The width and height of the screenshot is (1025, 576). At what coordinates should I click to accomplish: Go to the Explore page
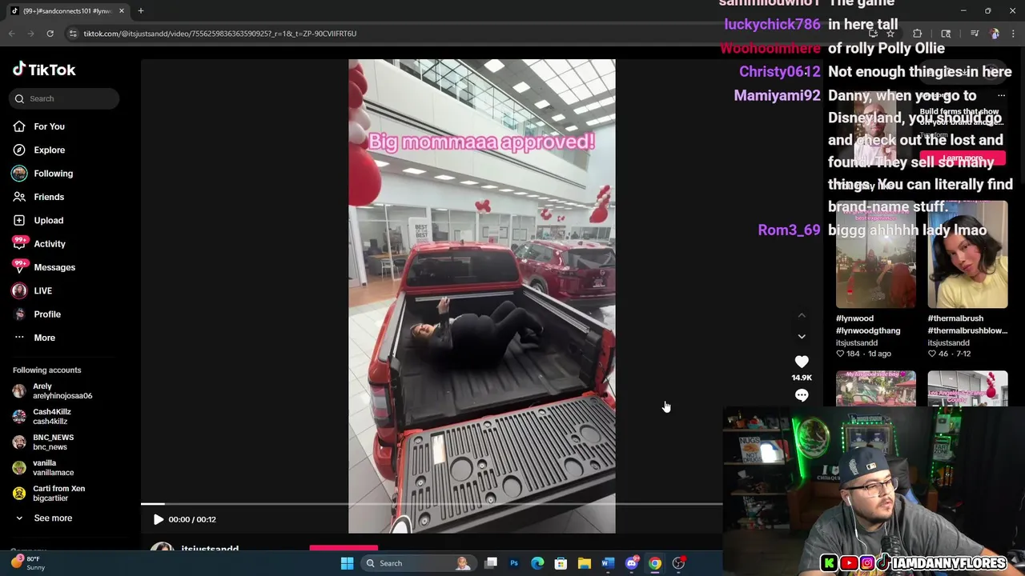point(49,150)
